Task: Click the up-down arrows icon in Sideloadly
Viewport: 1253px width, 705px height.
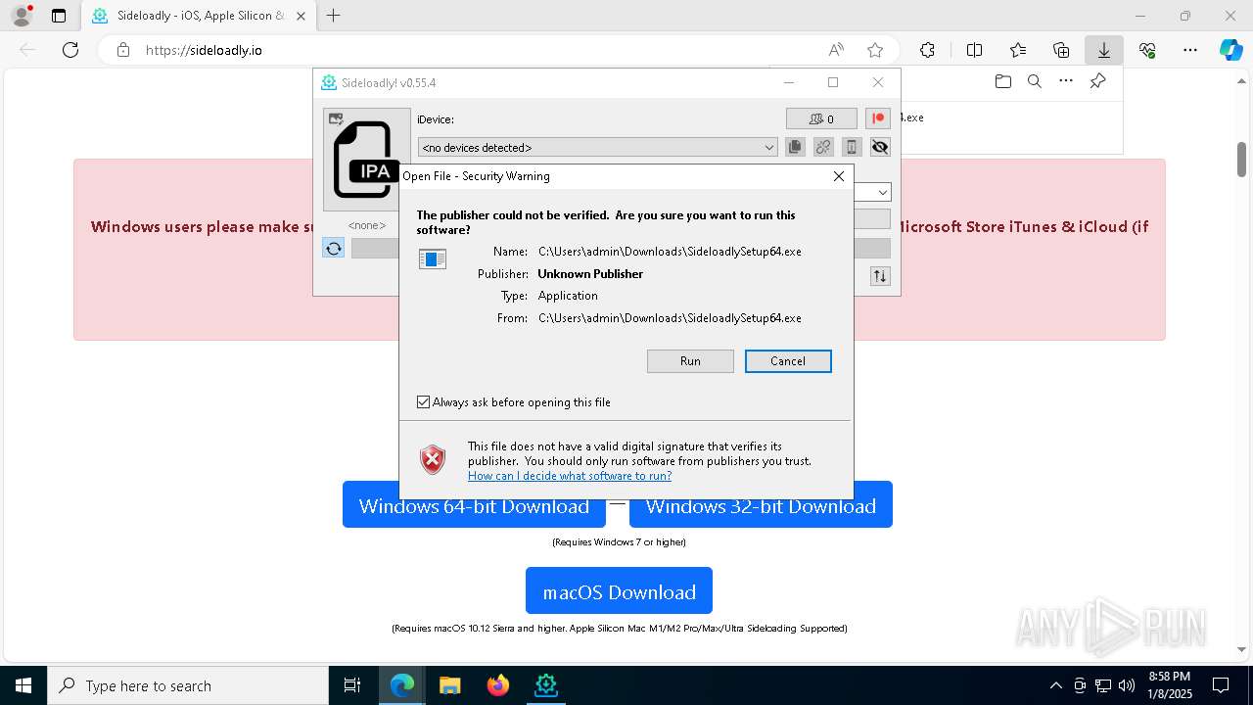Action: click(x=880, y=276)
